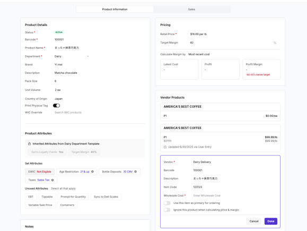Toggle off Print Physical Tag

pyautogui.click(x=56, y=106)
